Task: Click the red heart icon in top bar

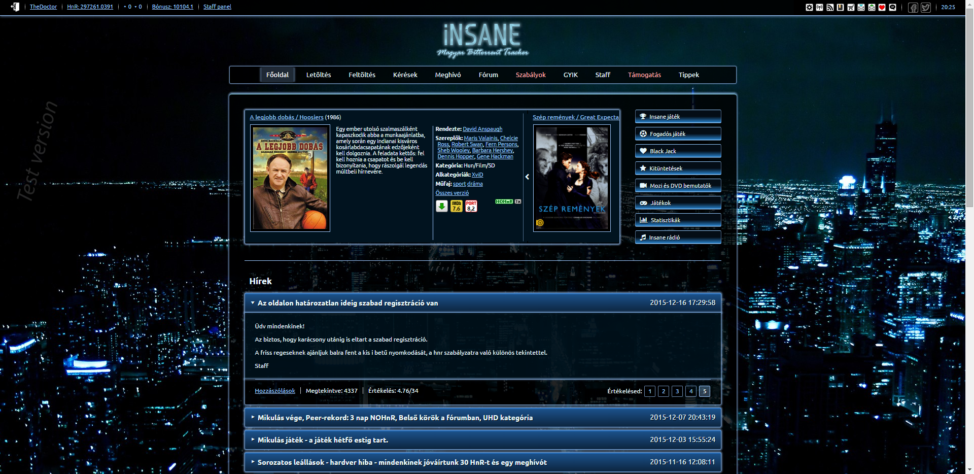Action: pyautogui.click(x=882, y=7)
